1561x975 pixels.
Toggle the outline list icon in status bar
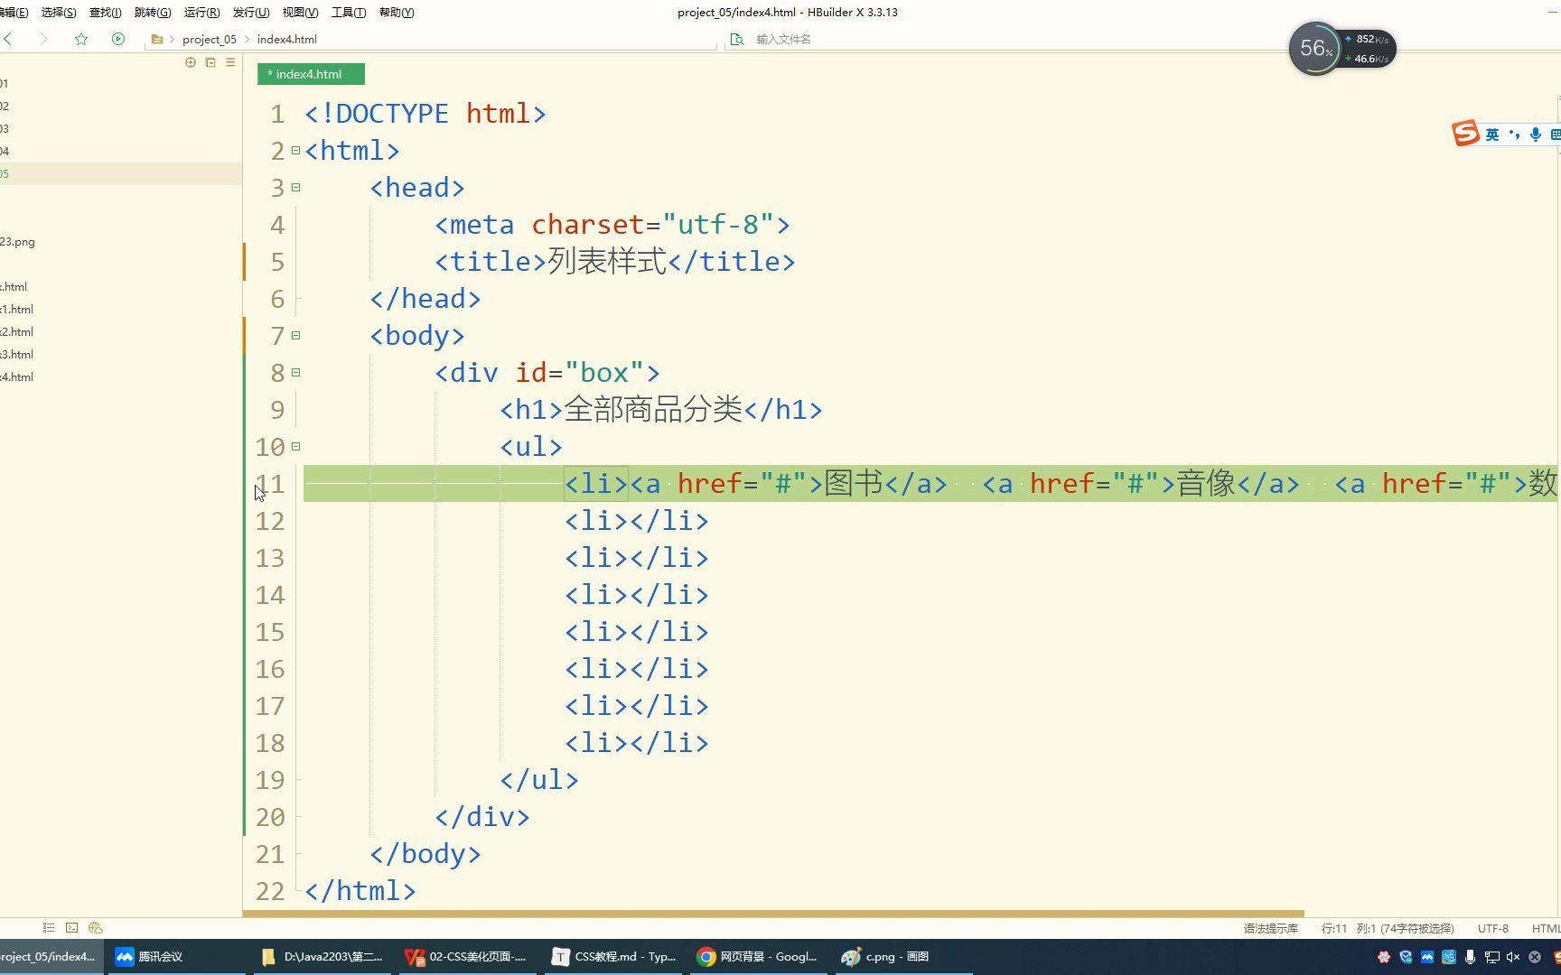point(49,927)
